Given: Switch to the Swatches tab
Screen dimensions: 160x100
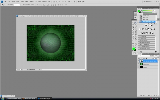Looking at the screenshot, I should pos(145,8).
